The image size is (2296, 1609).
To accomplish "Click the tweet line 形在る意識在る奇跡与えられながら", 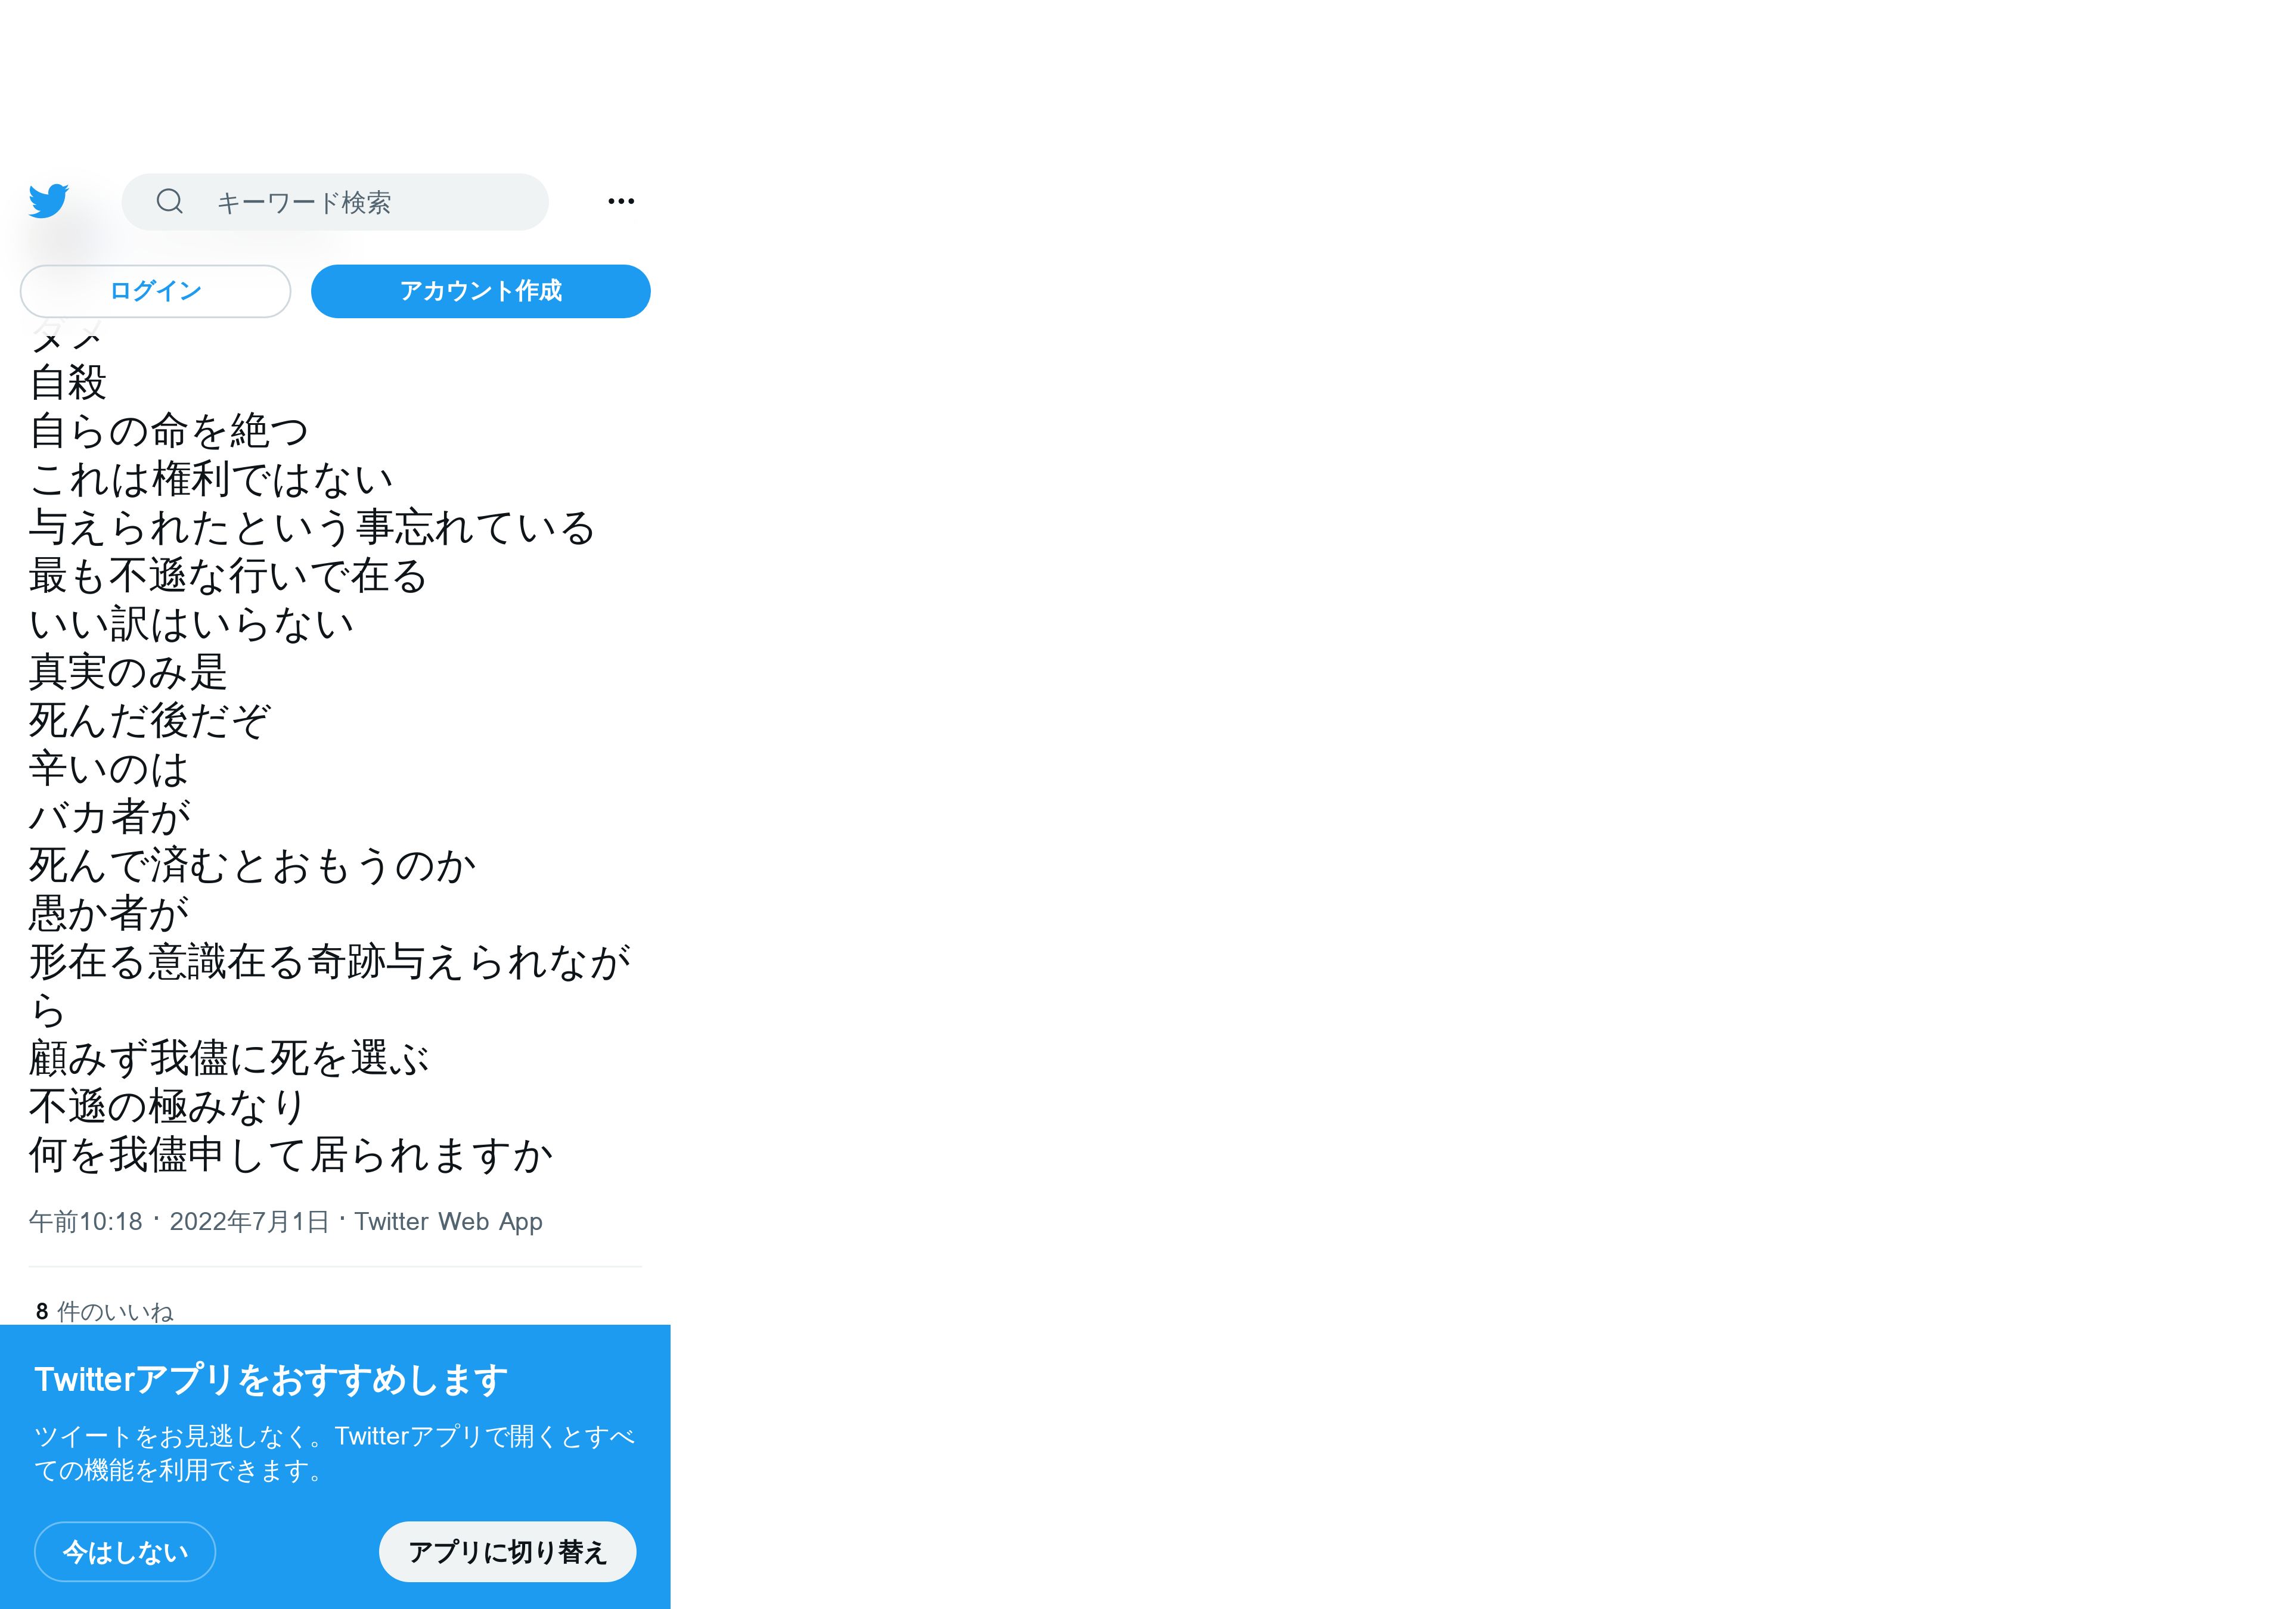I will click(x=330, y=985).
